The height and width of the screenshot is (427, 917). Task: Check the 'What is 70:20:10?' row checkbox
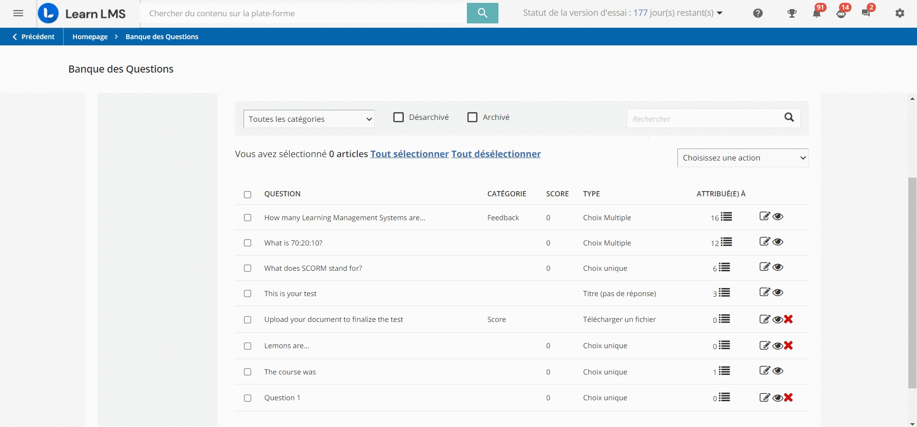tap(247, 243)
